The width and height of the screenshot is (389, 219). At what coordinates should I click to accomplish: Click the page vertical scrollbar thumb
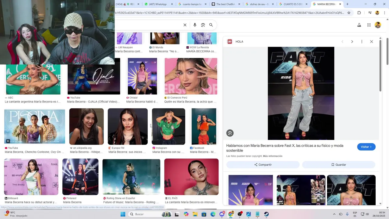coord(387,51)
